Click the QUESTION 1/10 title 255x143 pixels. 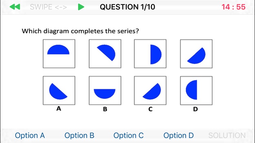click(x=128, y=7)
